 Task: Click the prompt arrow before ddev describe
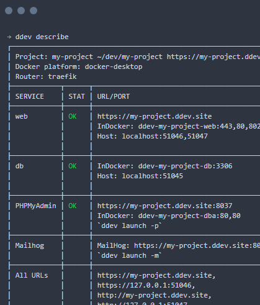[9, 37]
